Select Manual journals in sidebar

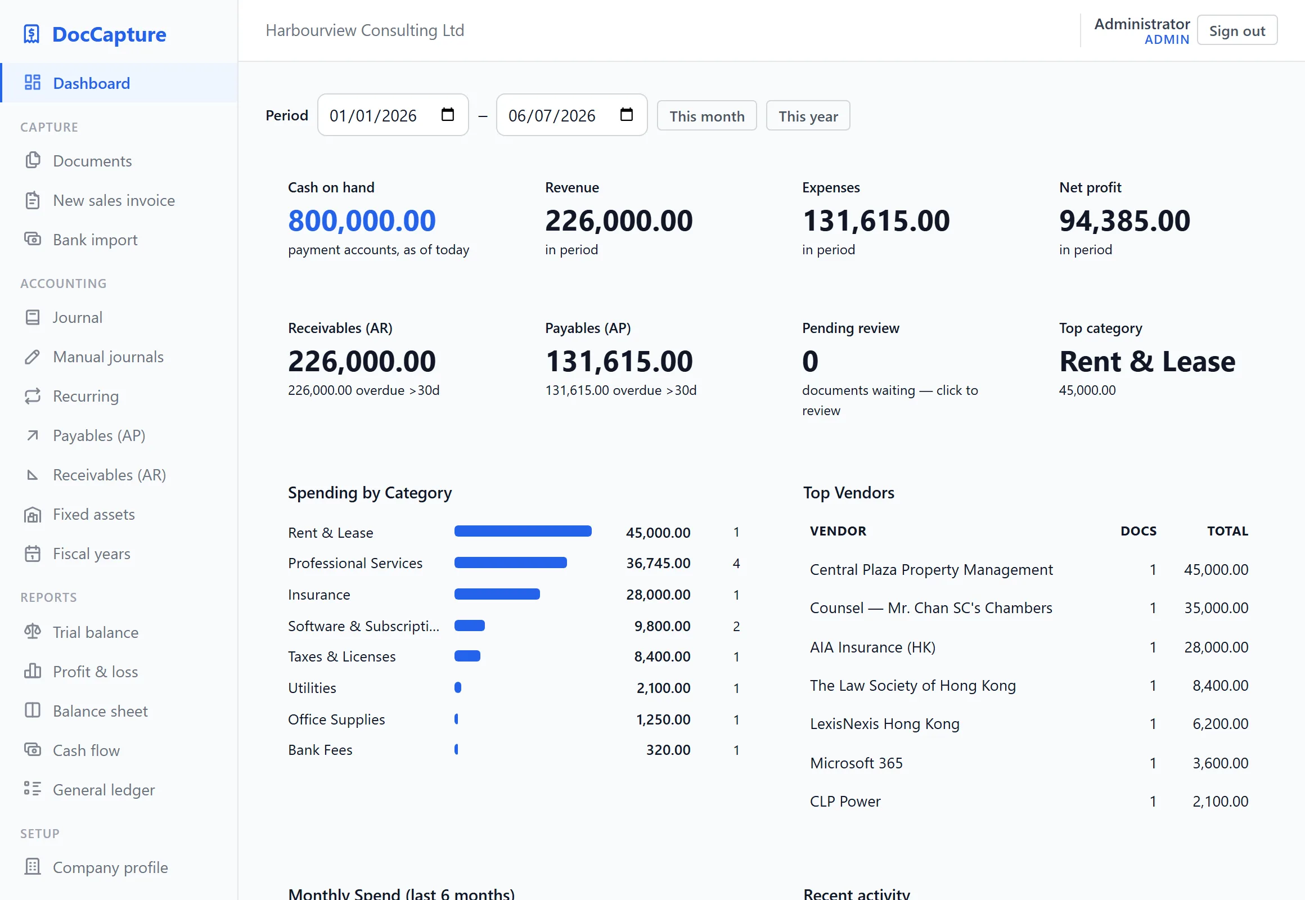[x=119, y=357]
